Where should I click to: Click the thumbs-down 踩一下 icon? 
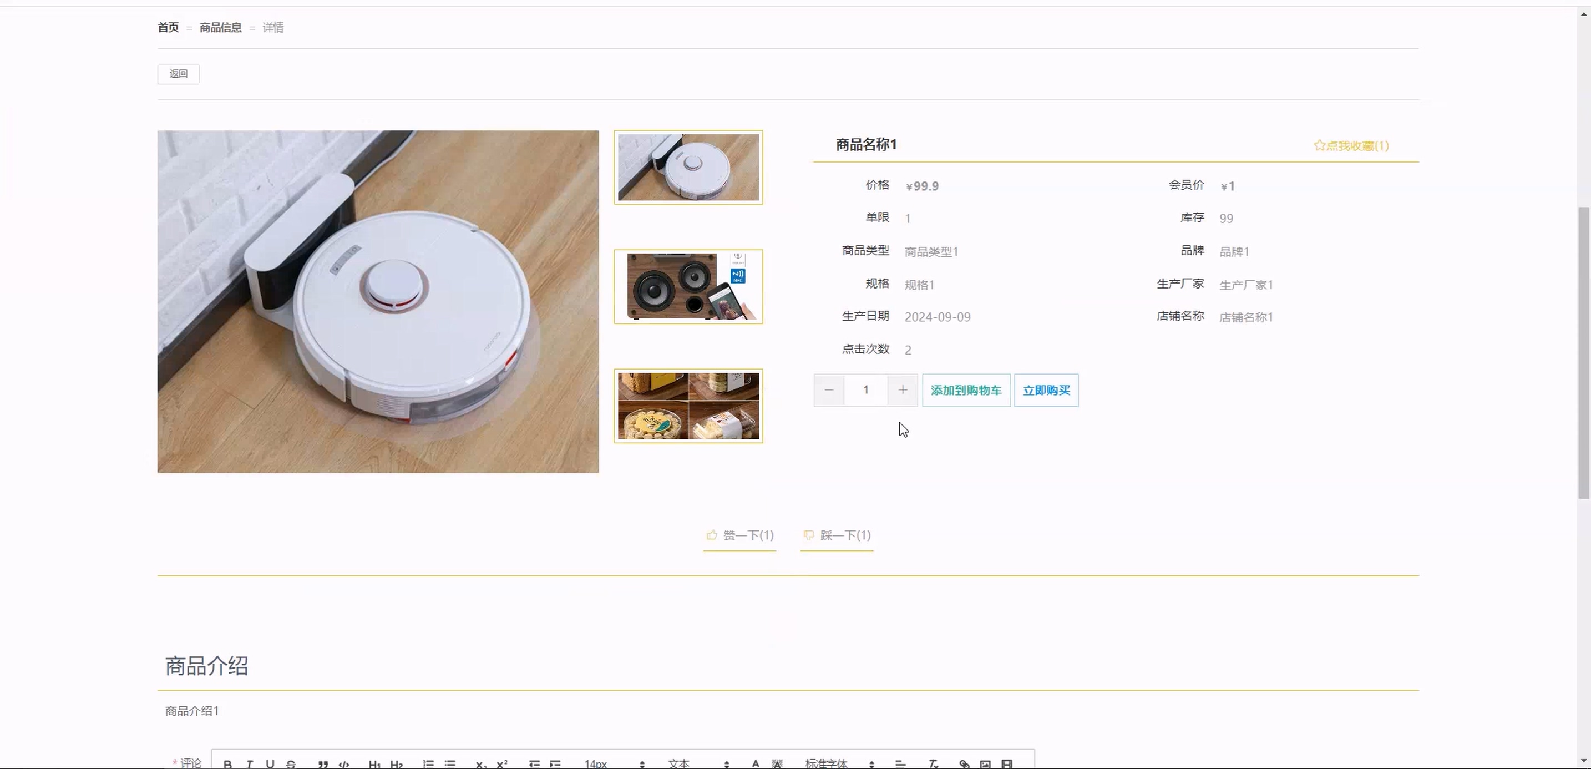click(808, 535)
